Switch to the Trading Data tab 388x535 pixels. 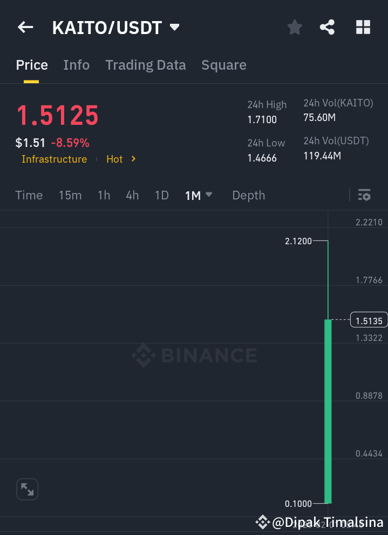click(x=145, y=65)
